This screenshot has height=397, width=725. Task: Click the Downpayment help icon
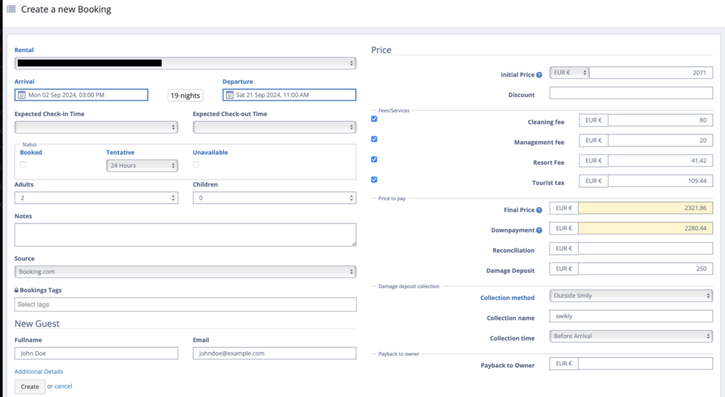coord(539,231)
